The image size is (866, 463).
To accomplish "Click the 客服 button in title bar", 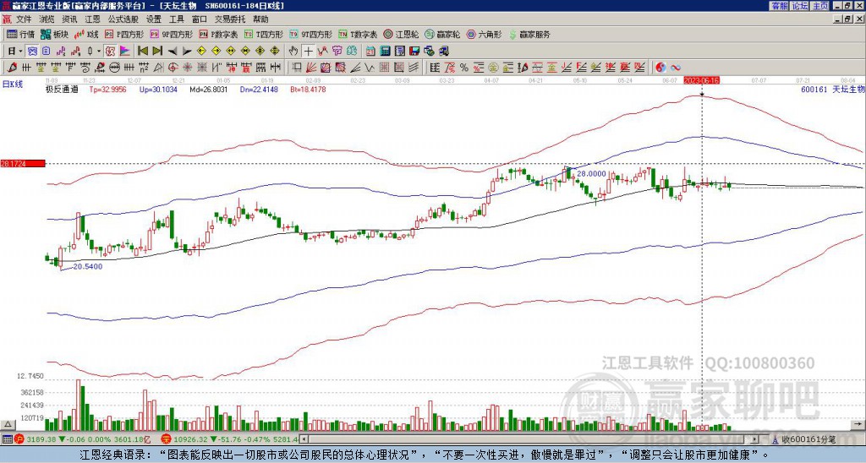I will click(x=780, y=6).
